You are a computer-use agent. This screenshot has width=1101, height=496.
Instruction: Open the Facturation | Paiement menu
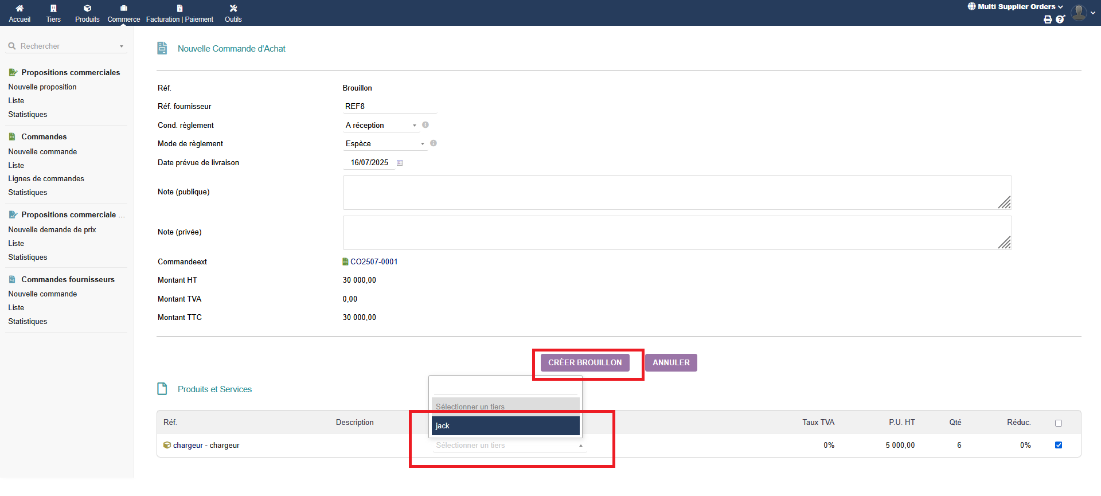click(179, 13)
